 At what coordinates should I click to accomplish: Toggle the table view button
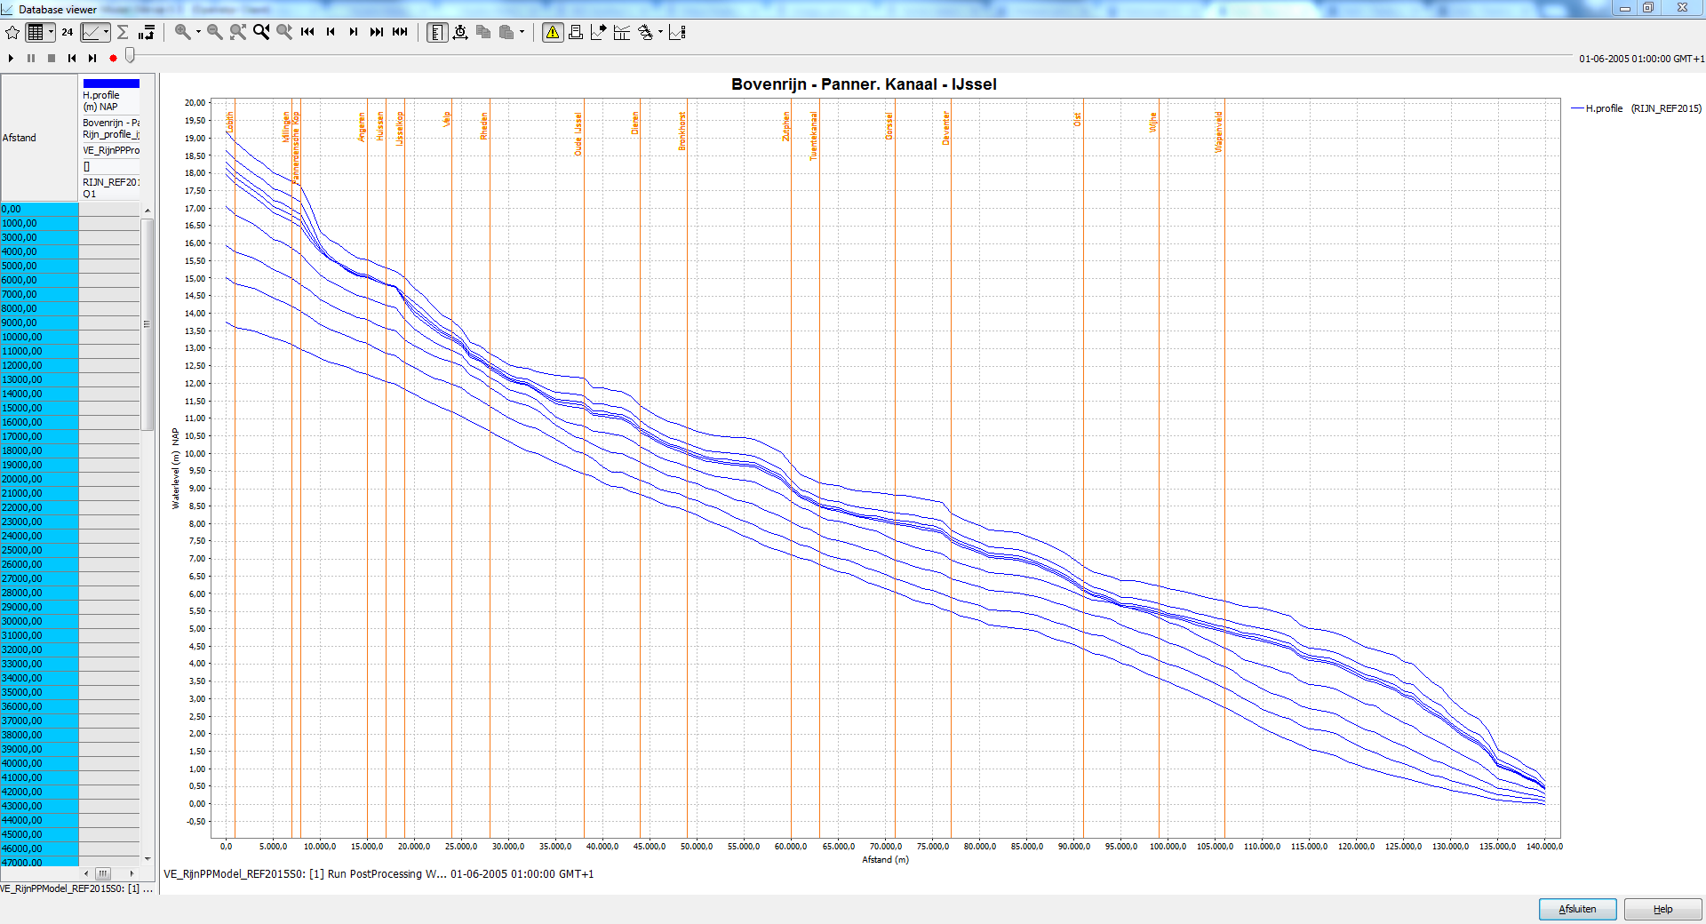click(35, 32)
